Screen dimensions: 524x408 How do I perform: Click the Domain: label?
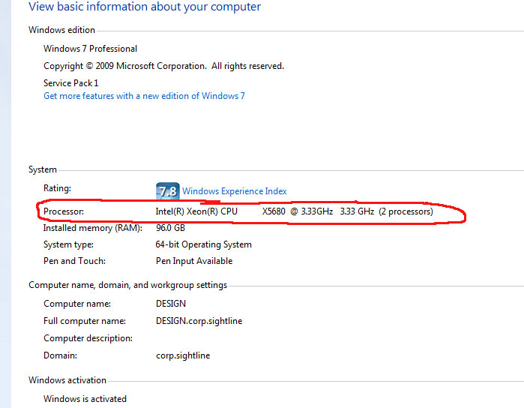[x=60, y=355]
